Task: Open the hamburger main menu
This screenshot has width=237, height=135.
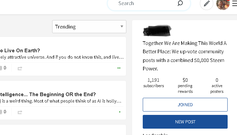Action: pyautogui.click(x=234, y=4)
